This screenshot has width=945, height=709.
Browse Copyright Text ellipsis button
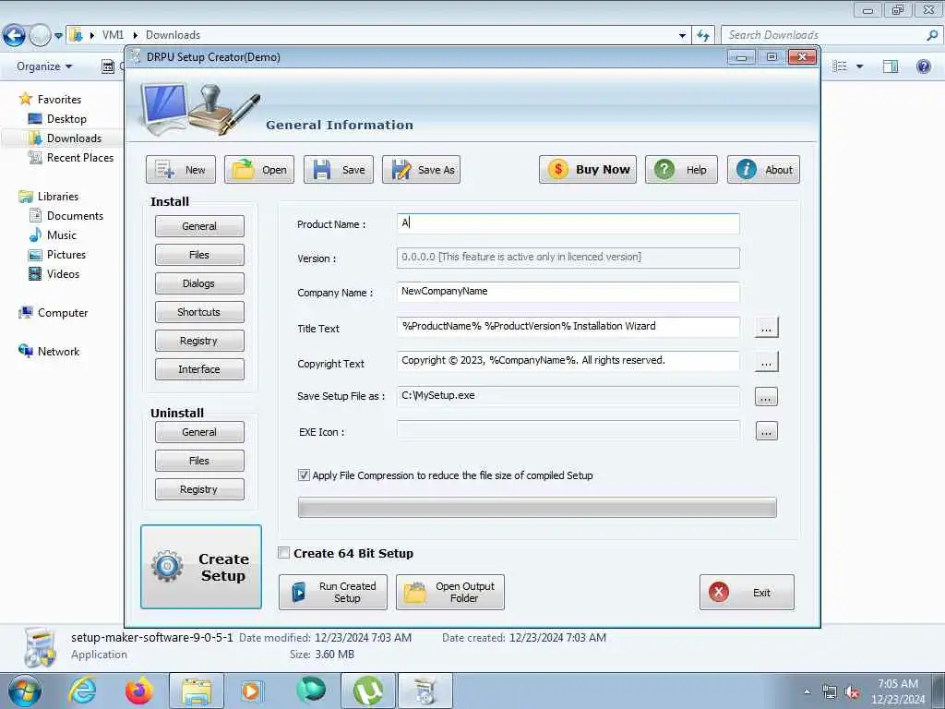click(x=766, y=362)
